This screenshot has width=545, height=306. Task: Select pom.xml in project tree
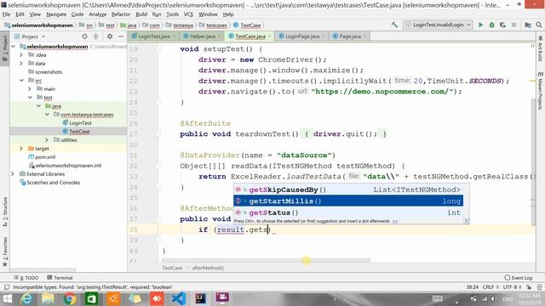click(45, 156)
